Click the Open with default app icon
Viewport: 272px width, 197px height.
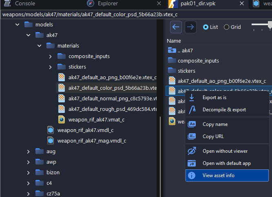[x=192, y=163]
